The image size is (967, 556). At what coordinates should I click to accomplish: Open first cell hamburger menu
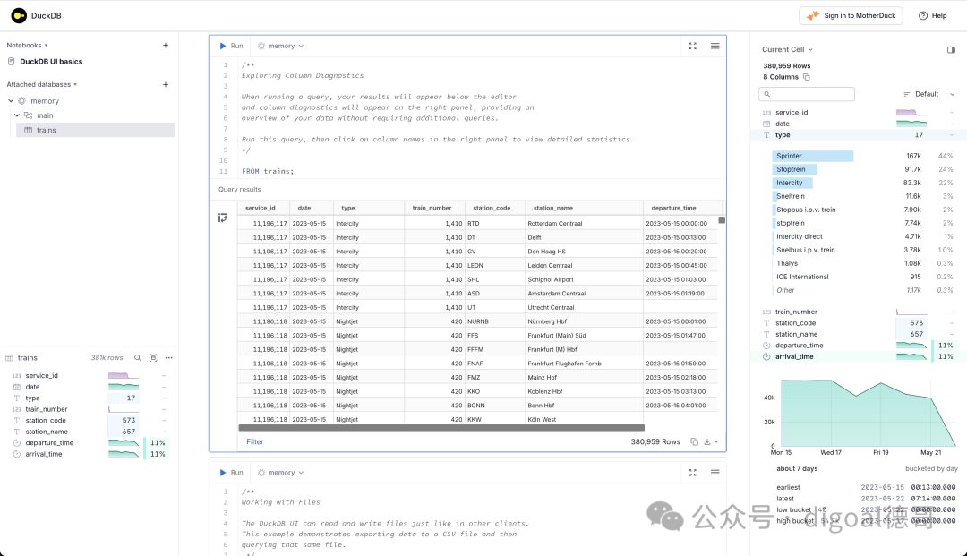pos(715,46)
